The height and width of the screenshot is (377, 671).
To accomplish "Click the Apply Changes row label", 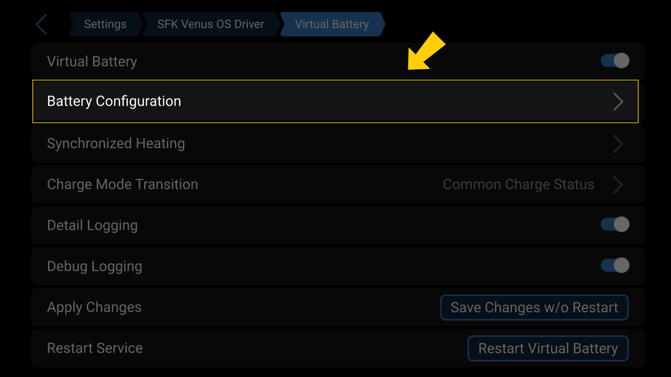I will (x=94, y=308).
